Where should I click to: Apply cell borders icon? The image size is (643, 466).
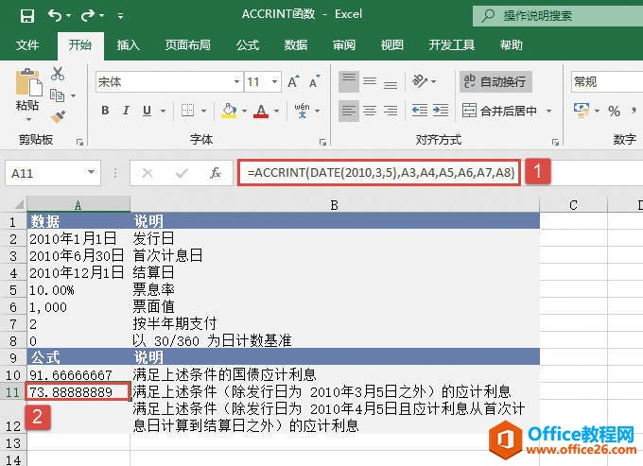pyautogui.click(x=188, y=111)
